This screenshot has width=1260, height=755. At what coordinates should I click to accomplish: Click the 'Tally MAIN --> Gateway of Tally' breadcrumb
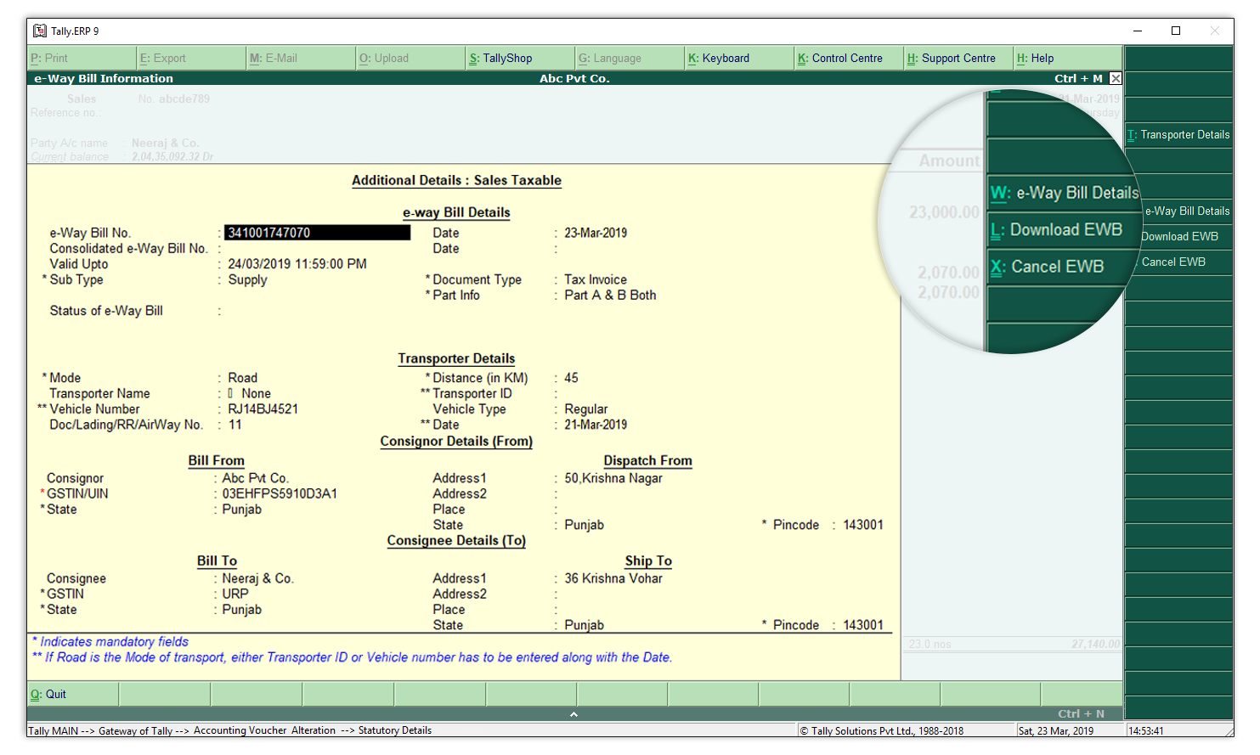(100, 730)
